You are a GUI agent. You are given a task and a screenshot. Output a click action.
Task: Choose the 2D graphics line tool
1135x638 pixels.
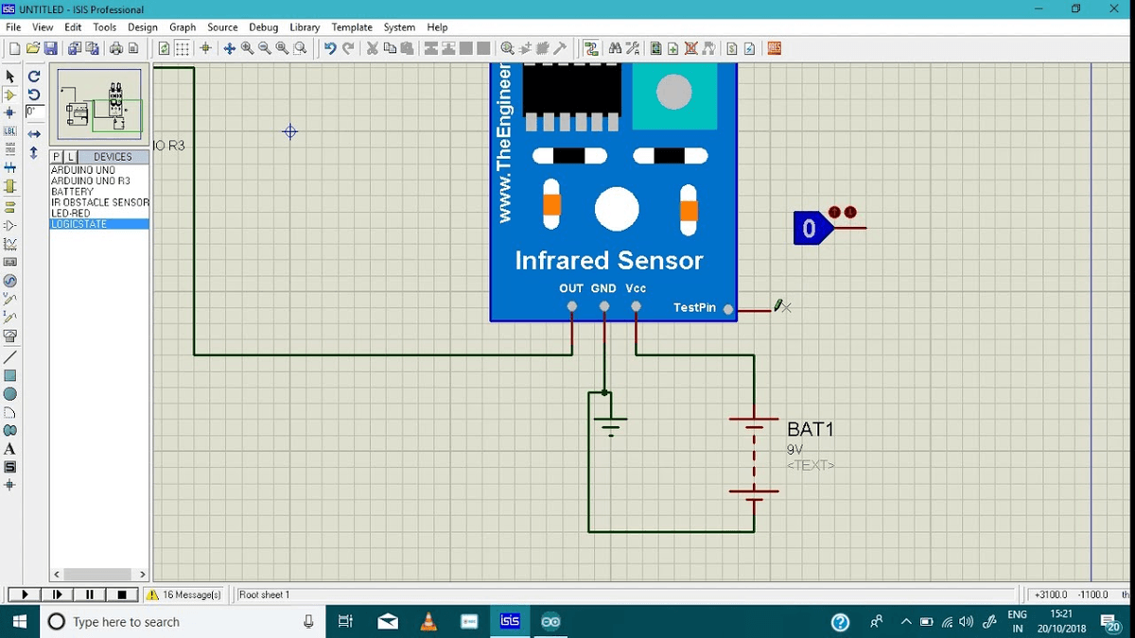tap(10, 357)
